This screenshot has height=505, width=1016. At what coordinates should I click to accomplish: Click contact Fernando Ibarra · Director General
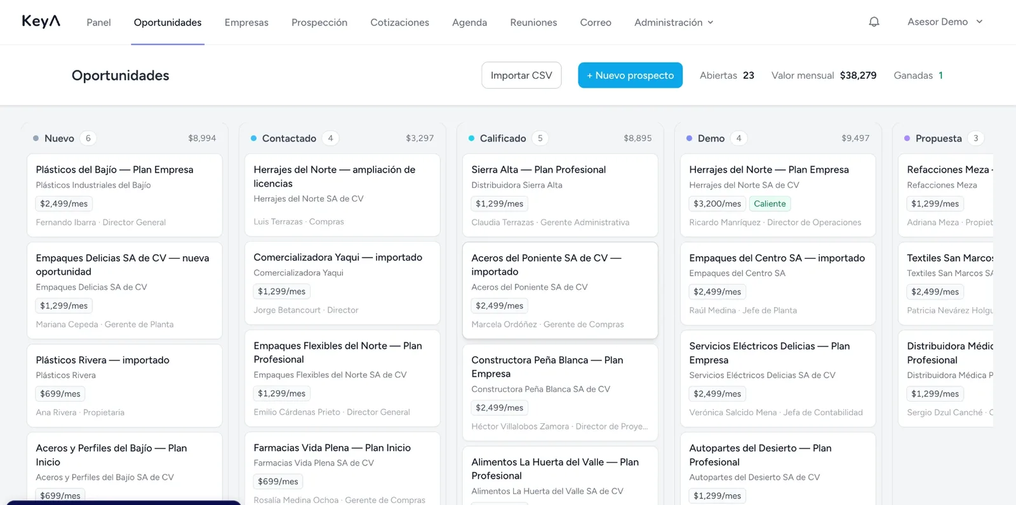tap(101, 222)
